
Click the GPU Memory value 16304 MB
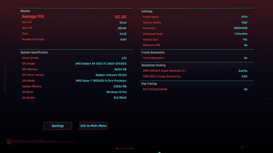coord(120,69)
